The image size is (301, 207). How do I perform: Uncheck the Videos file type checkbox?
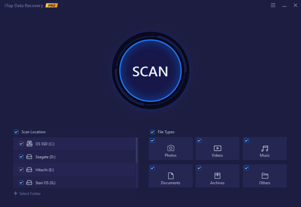pyautogui.click(x=199, y=141)
